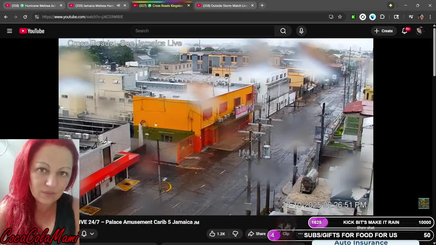The image size is (436, 245).
Task: Expand the subscription notification bell dropdown
Action: pos(88,234)
